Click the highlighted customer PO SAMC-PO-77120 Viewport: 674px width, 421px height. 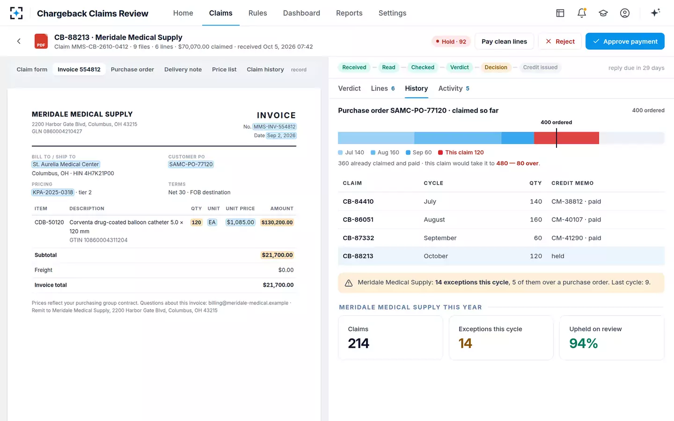191,165
